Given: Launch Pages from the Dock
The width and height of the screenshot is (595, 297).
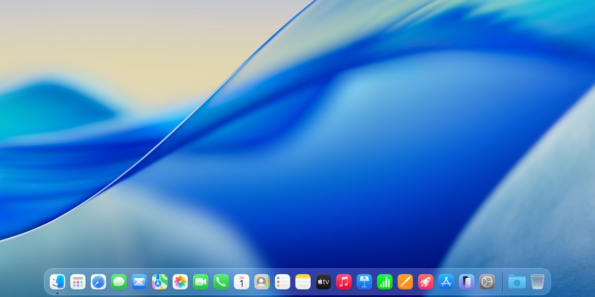Looking at the screenshot, I should coord(405,282).
